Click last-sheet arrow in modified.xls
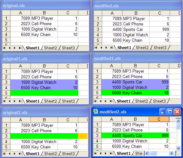 tap(111, 48)
